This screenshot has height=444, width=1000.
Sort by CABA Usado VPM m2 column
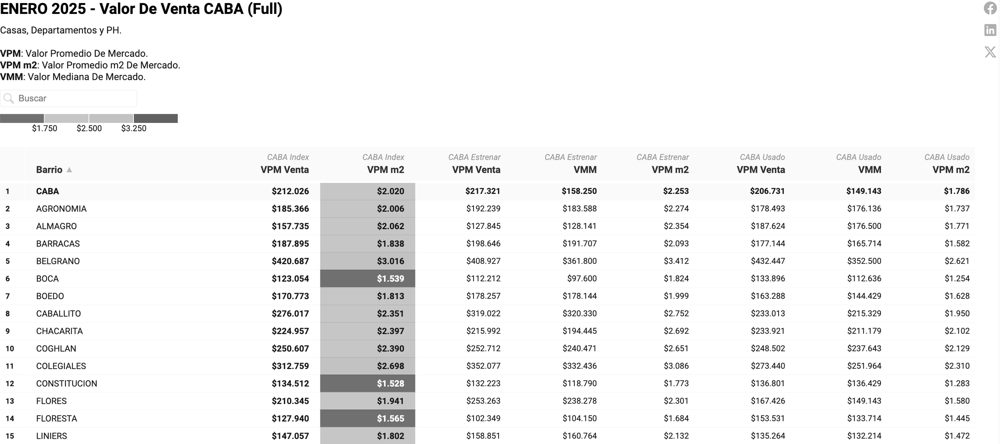[950, 170]
